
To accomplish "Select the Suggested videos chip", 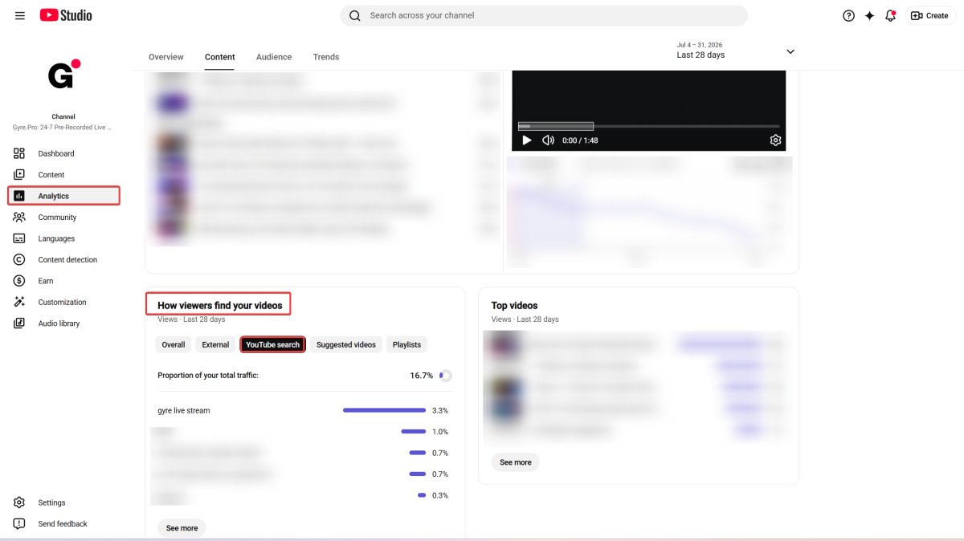I will coord(346,344).
